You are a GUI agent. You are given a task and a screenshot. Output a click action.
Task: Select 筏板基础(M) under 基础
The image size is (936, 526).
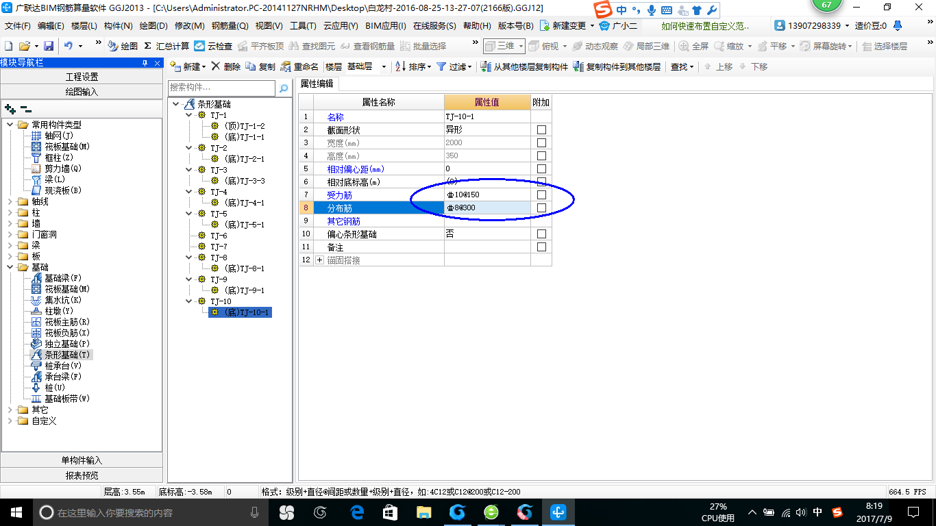coord(67,289)
